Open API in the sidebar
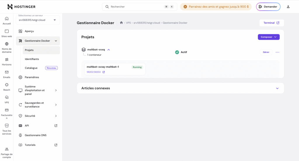Screen dimensions: 299x161 point(27,126)
